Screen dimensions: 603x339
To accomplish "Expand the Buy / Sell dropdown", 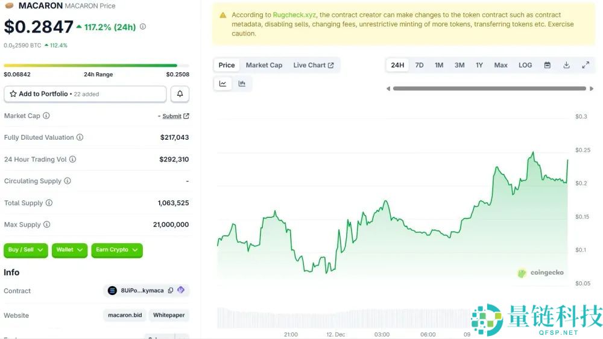I will pyautogui.click(x=25, y=250).
